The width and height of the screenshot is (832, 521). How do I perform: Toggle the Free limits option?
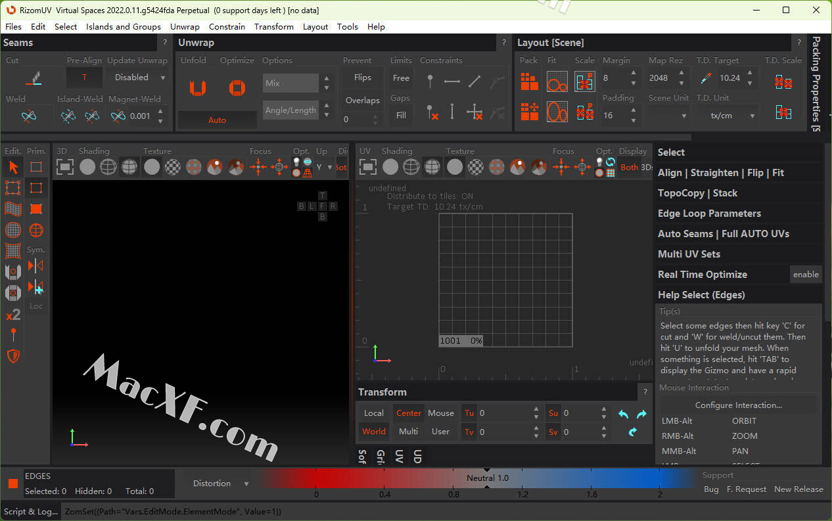coord(401,78)
